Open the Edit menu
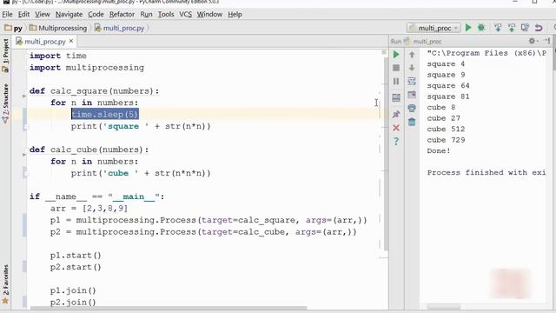The height and width of the screenshot is (313, 556). 23,14
